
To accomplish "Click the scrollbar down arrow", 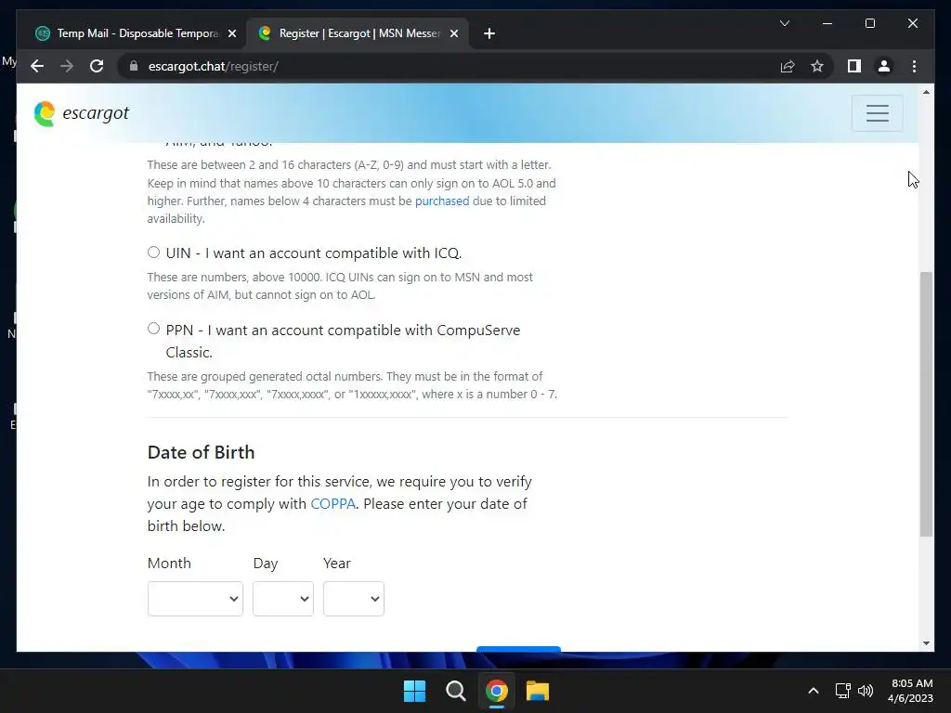I will click(926, 643).
